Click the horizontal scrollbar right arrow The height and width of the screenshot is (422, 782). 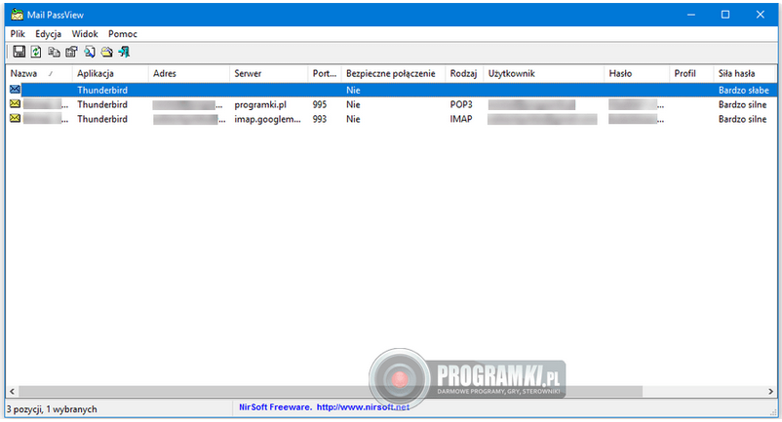pos(770,392)
